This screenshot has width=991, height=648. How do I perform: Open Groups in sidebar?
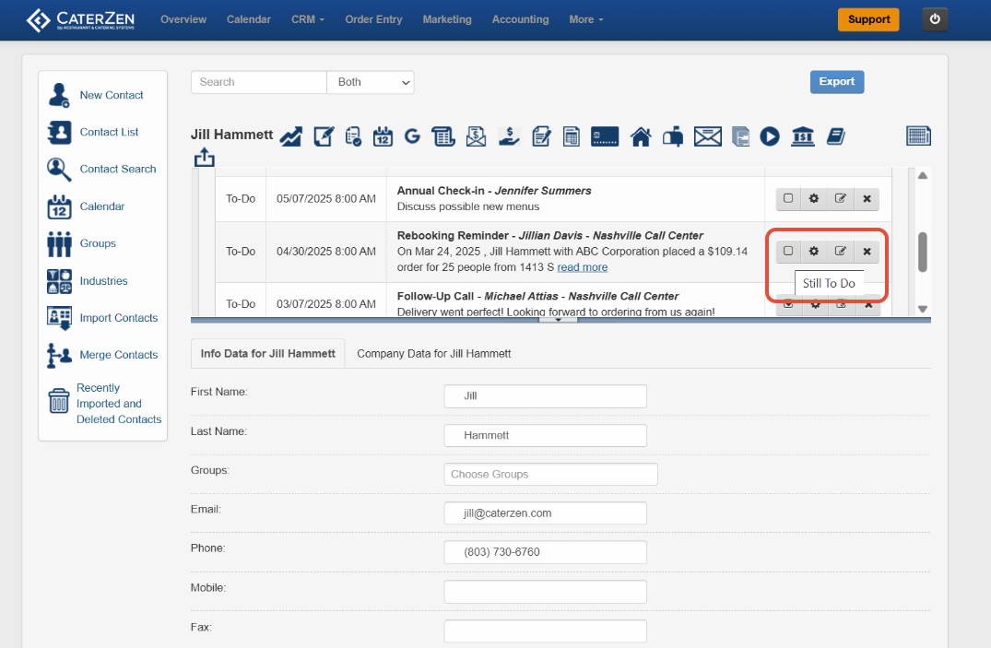point(82,243)
